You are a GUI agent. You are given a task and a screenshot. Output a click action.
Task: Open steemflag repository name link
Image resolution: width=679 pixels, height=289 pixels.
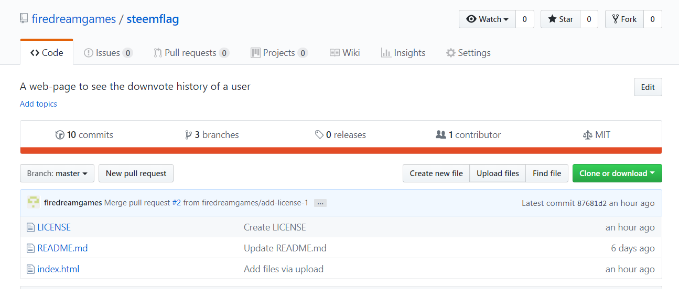point(153,19)
